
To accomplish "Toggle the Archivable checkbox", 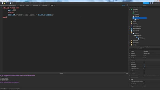I will [144, 64].
